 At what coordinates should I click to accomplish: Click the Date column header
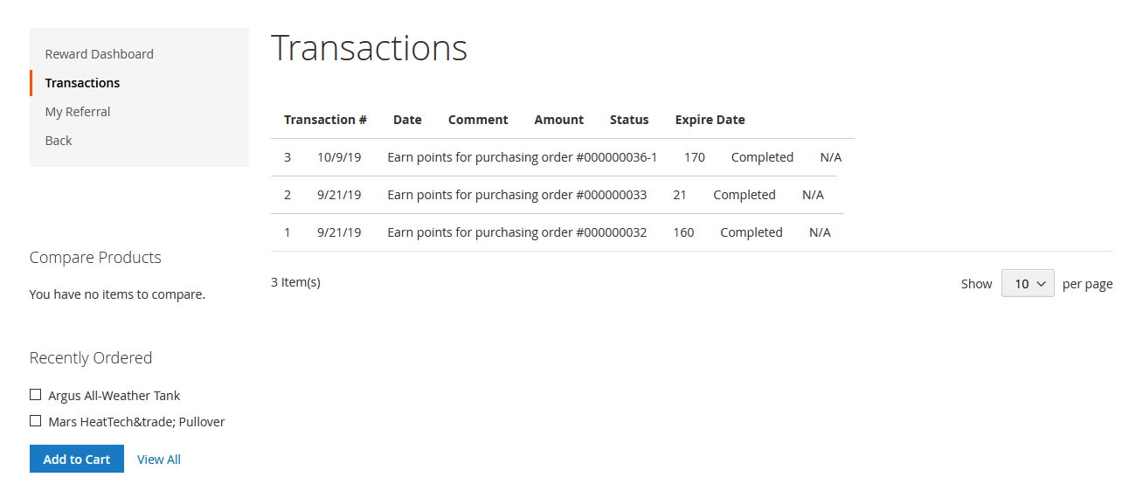click(407, 120)
